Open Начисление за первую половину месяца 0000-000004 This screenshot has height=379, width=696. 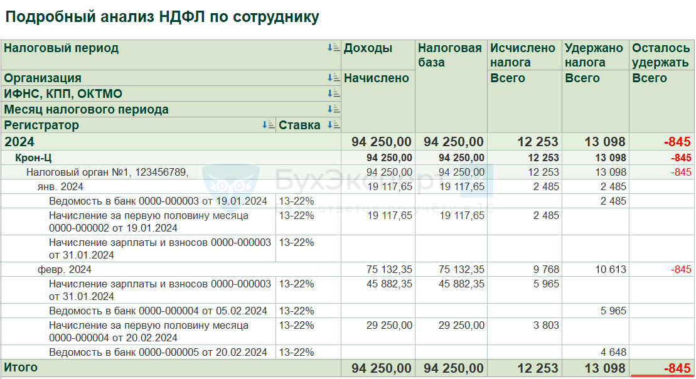tap(149, 331)
